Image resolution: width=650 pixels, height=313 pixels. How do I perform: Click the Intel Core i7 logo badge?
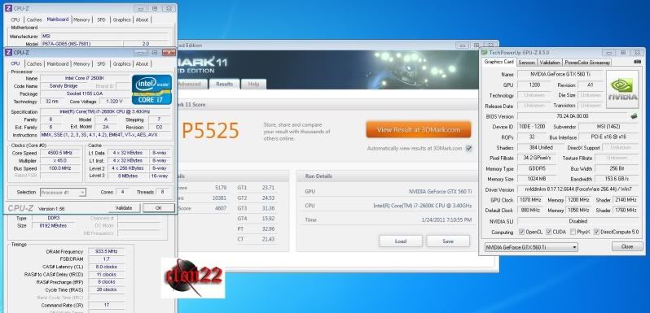click(152, 89)
